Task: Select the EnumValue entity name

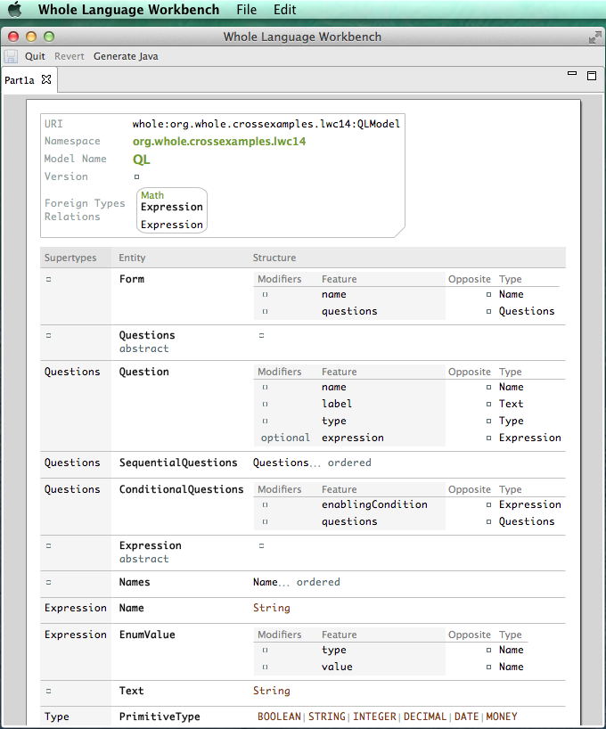Action: (147, 635)
